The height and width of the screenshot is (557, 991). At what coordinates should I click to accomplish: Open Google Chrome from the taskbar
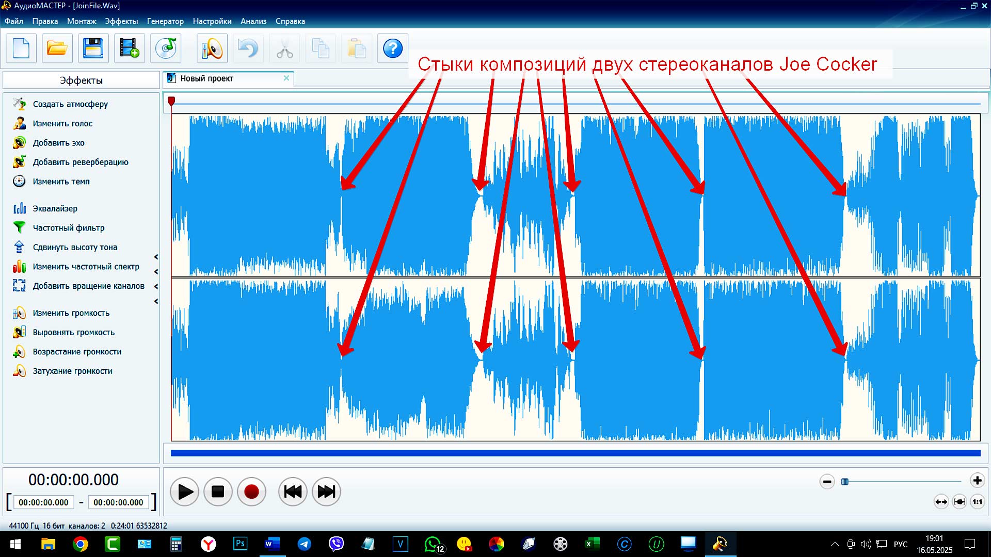pos(81,544)
